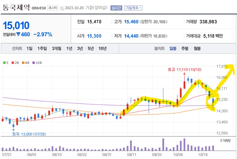Click the tallest volume bar near 10/10

tap(184, 144)
